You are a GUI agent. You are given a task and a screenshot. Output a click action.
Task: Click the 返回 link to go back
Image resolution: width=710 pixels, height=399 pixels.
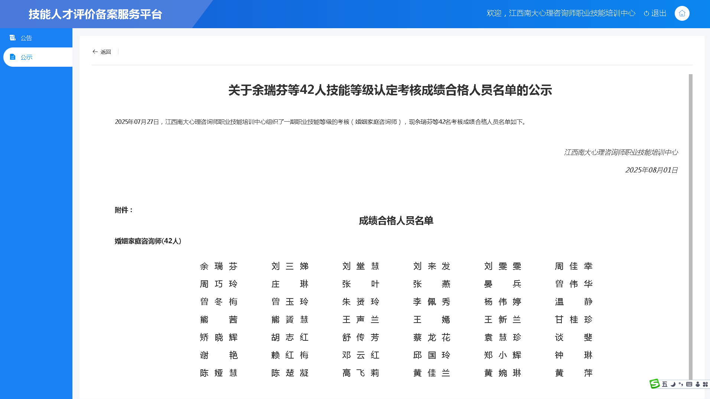106,52
